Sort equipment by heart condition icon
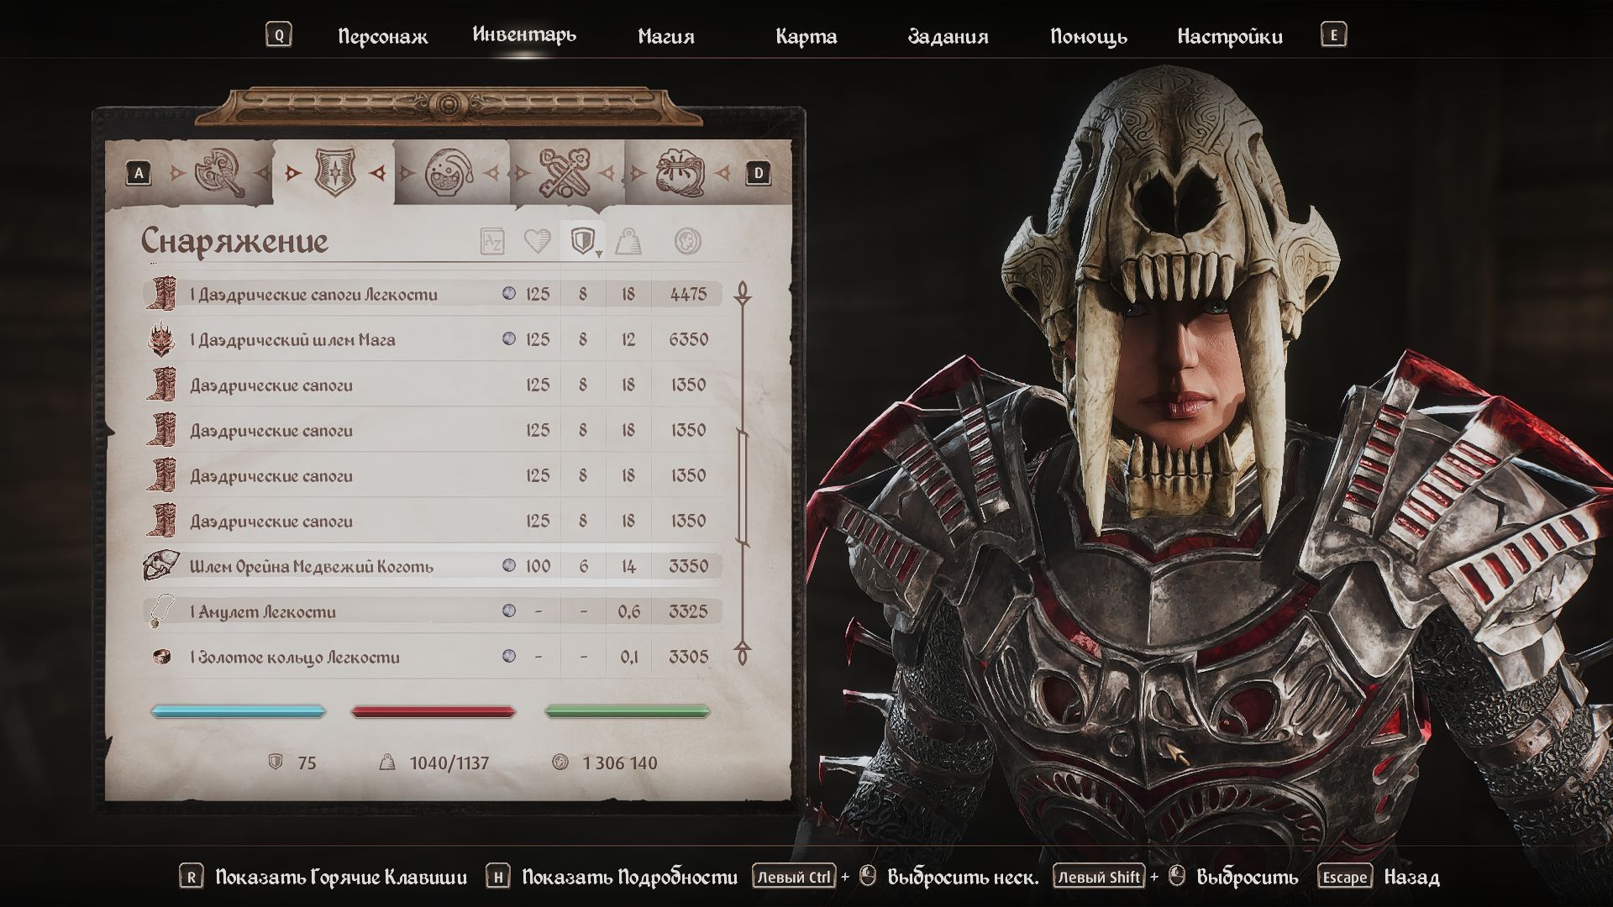The width and height of the screenshot is (1613, 907). click(x=537, y=242)
